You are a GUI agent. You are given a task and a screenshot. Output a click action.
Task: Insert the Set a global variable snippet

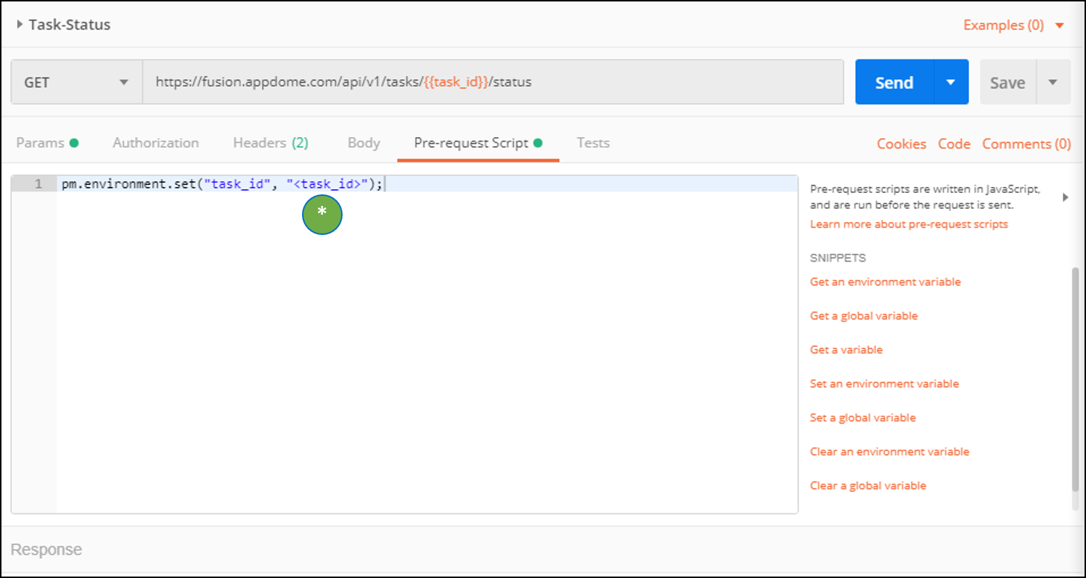click(x=862, y=417)
